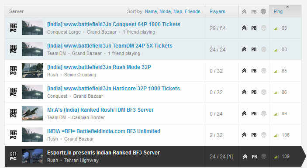Click BF3 PC icon on Mr.A's server row
The height and width of the screenshot is (168, 307).
13,113
